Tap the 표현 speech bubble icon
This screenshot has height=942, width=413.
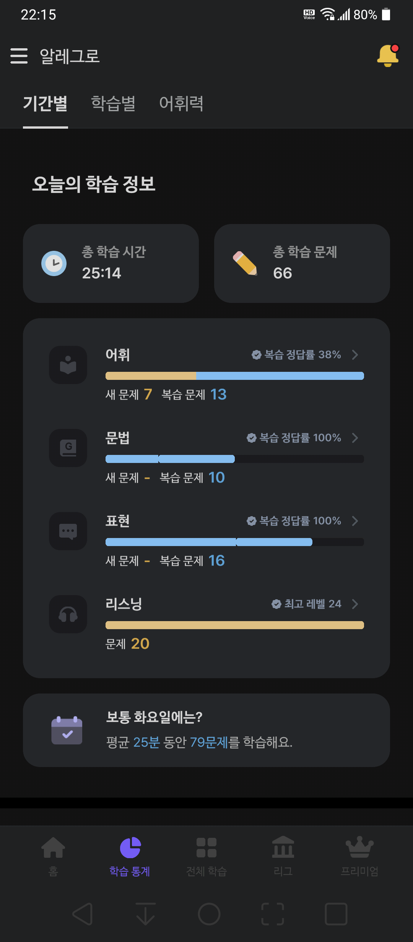68,531
